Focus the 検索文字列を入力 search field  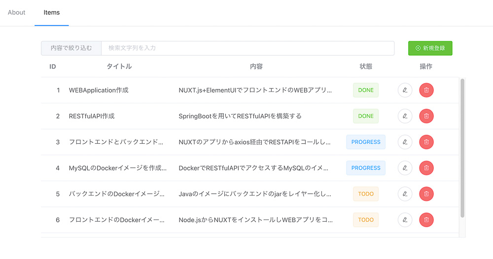pyautogui.click(x=247, y=48)
